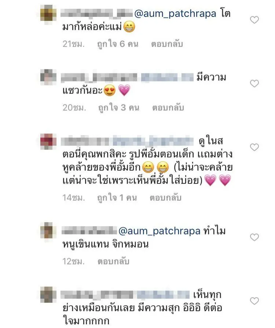Reply to the 21ชม. comment with ตอบกลับ
The image size is (275, 328).
click(167, 44)
